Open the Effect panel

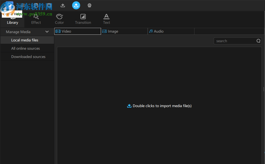(x=36, y=19)
